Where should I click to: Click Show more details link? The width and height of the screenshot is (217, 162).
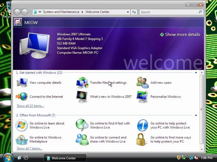pyautogui.click(x=180, y=35)
